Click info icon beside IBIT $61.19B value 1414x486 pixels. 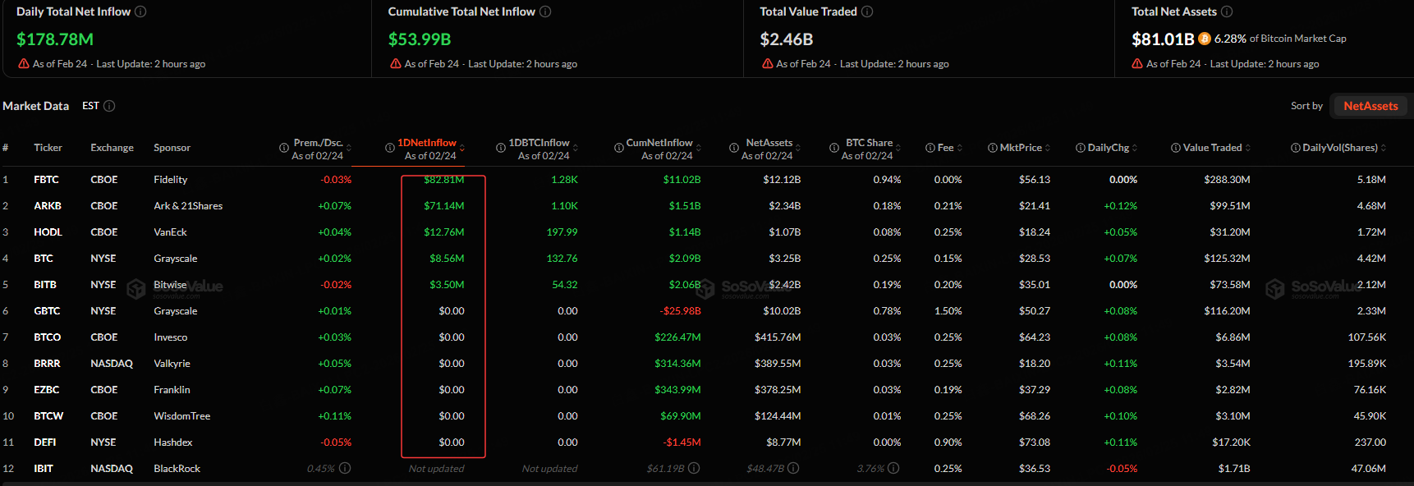[694, 468]
